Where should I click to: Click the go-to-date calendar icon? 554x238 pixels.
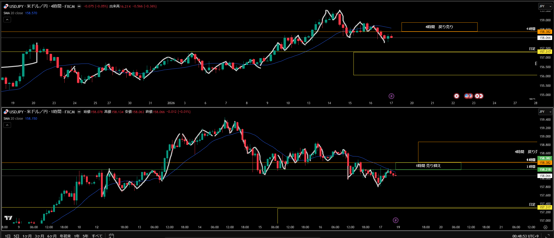[111, 236]
